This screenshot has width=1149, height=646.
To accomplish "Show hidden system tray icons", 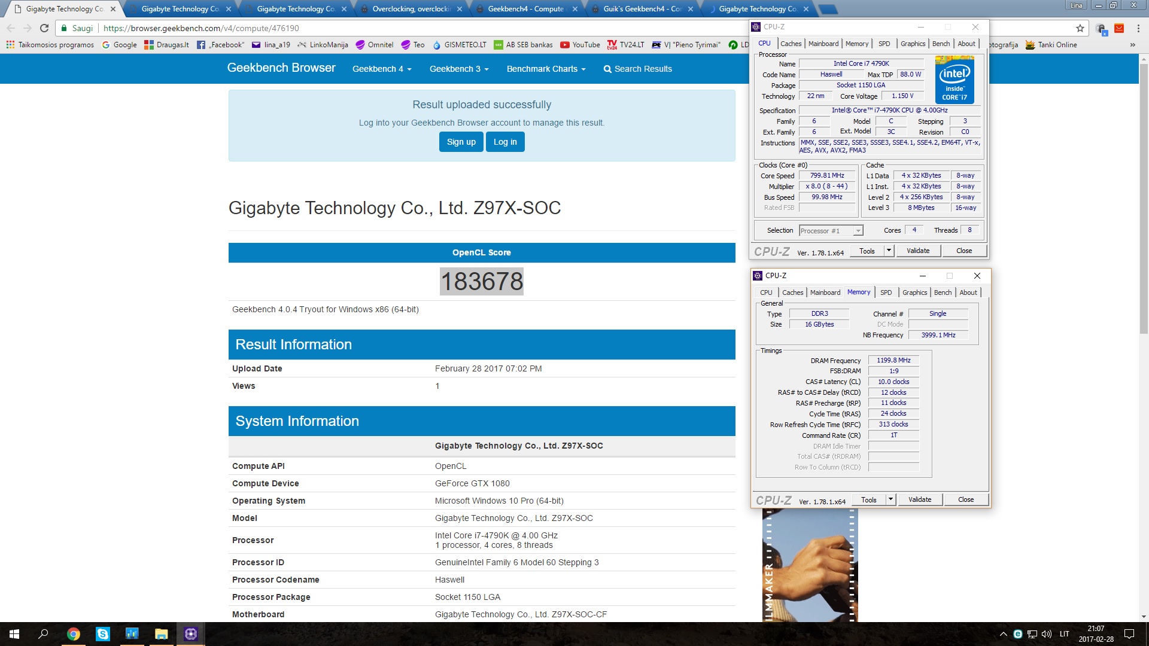I will click(1003, 634).
